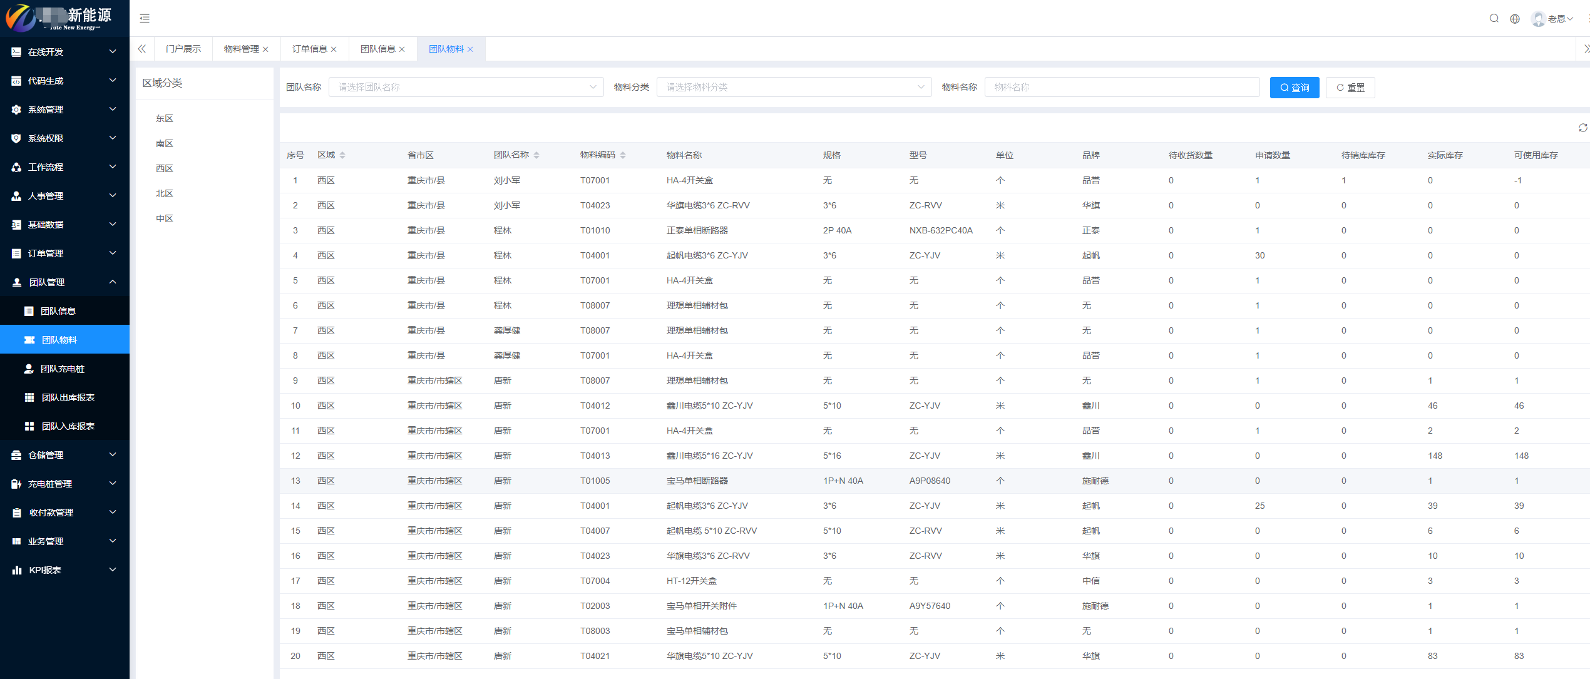The height and width of the screenshot is (679, 1590).
Task: Click the blue 查询 button
Action: point(1295,88)
